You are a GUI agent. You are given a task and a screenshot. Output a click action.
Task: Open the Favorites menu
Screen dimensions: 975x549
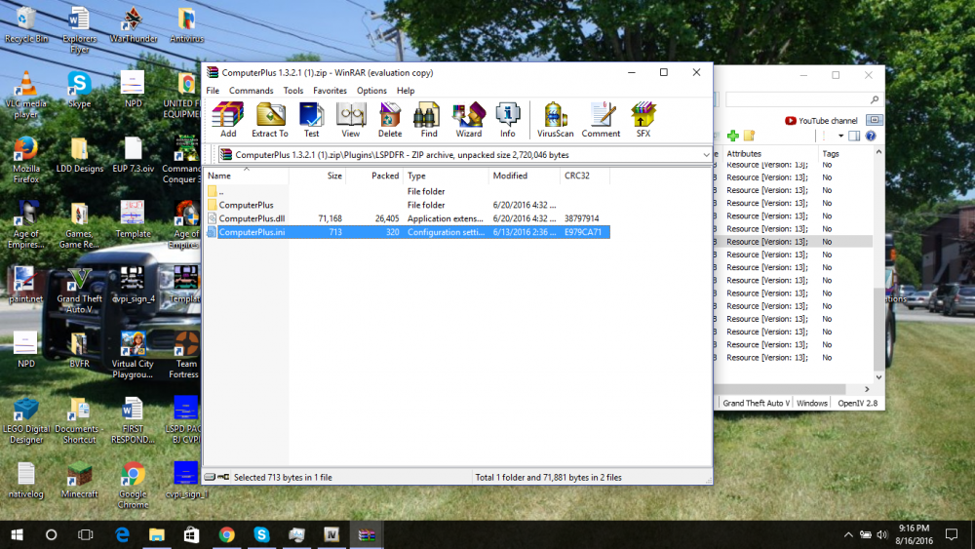[330, 91]
